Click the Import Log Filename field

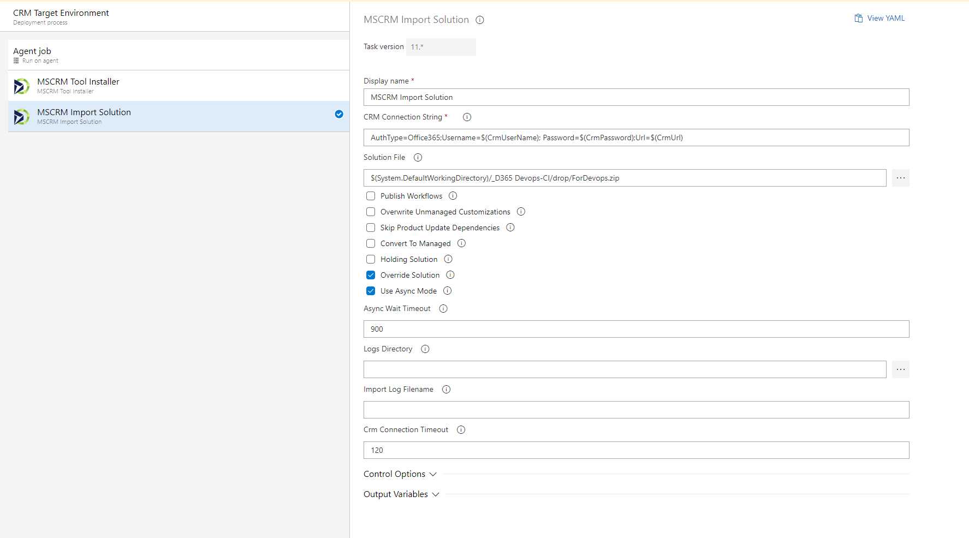point(636,410)
